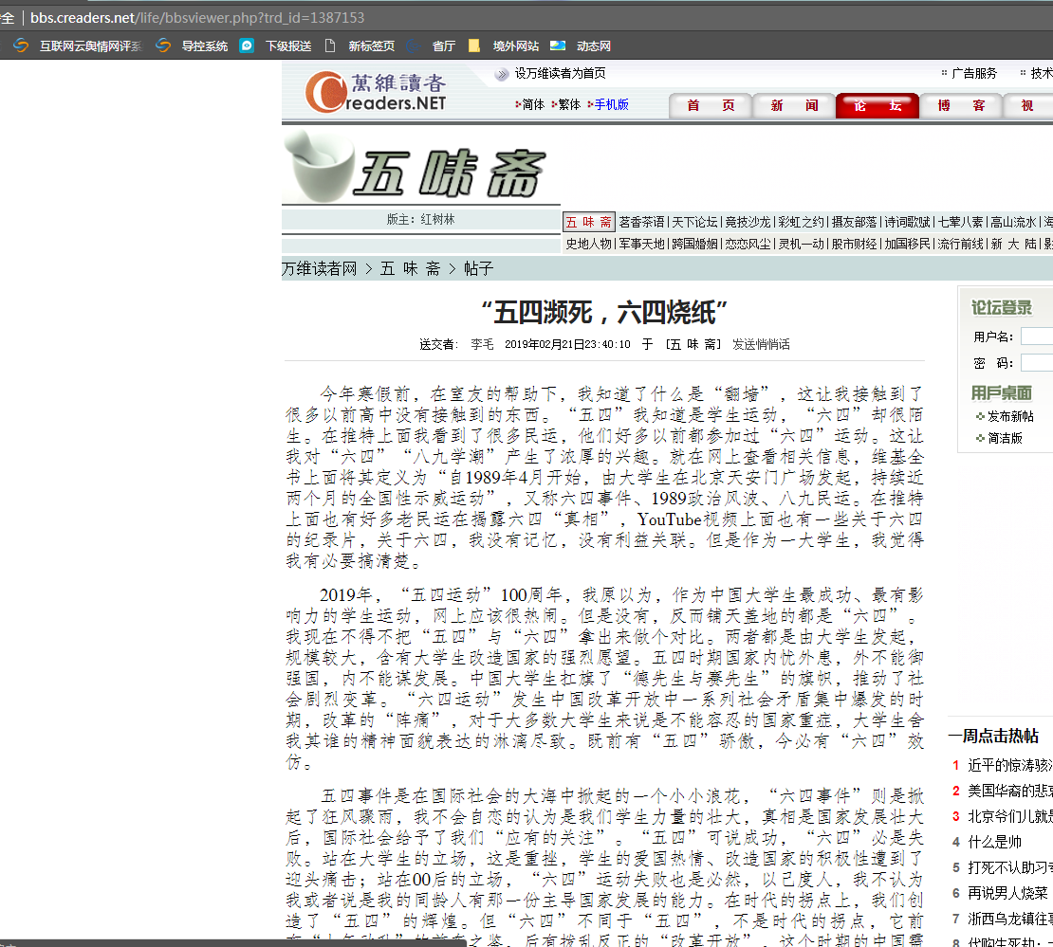Screen dimensions: 1053x947
Task: Open the 手机版 mobile version link
Action: pos(611,104)
